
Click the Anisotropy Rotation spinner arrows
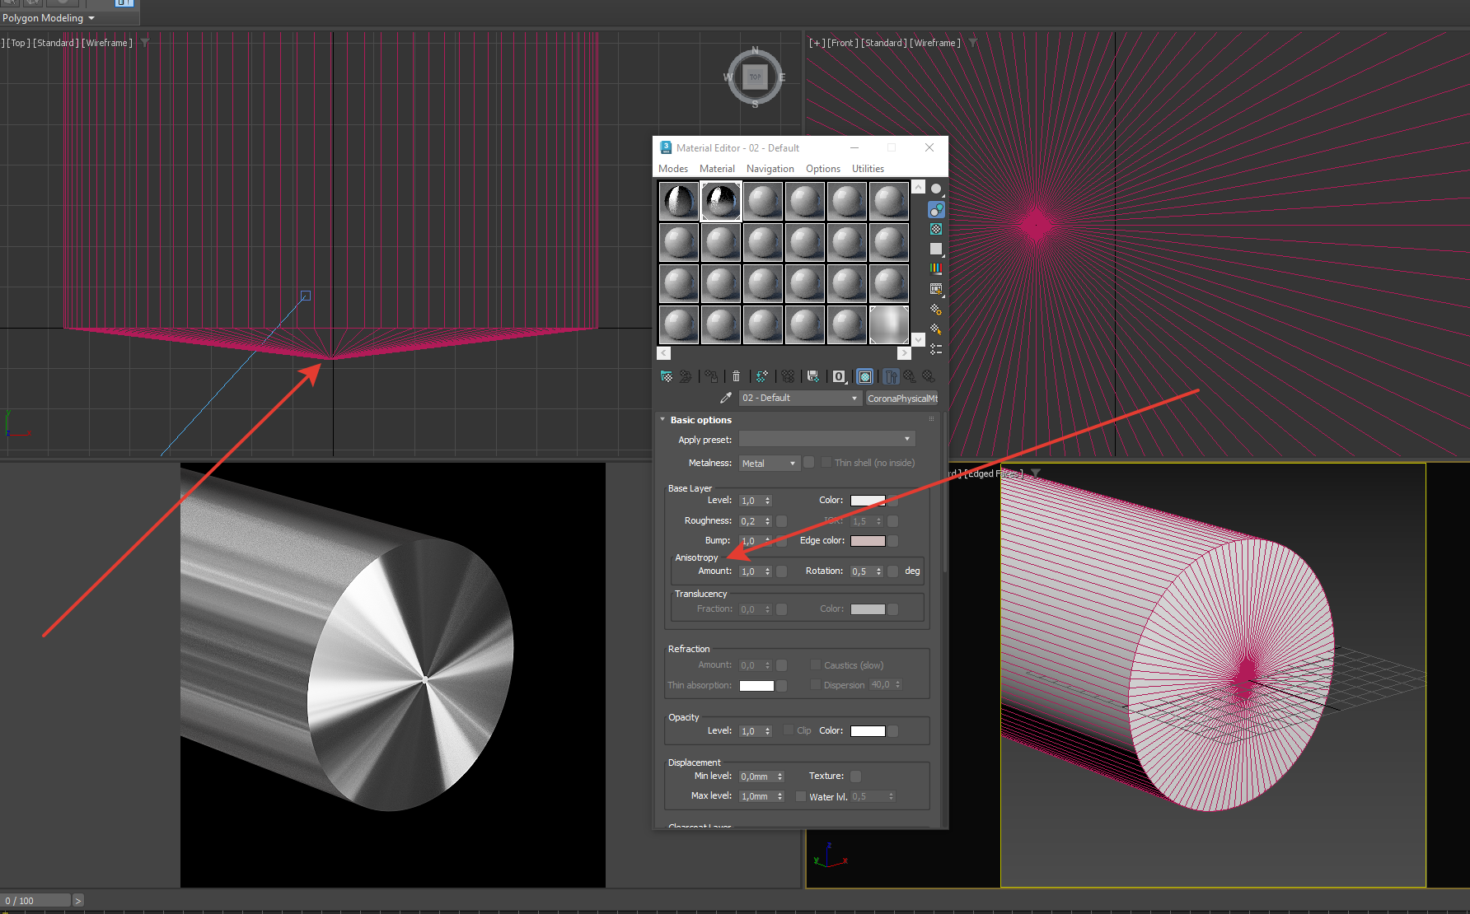tap(878, 571)
